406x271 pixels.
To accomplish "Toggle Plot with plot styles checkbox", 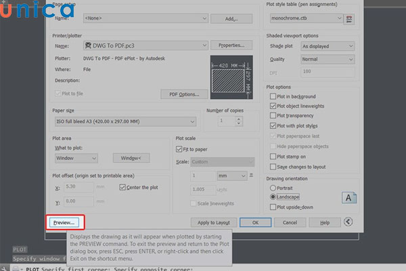I will (273, 126).
